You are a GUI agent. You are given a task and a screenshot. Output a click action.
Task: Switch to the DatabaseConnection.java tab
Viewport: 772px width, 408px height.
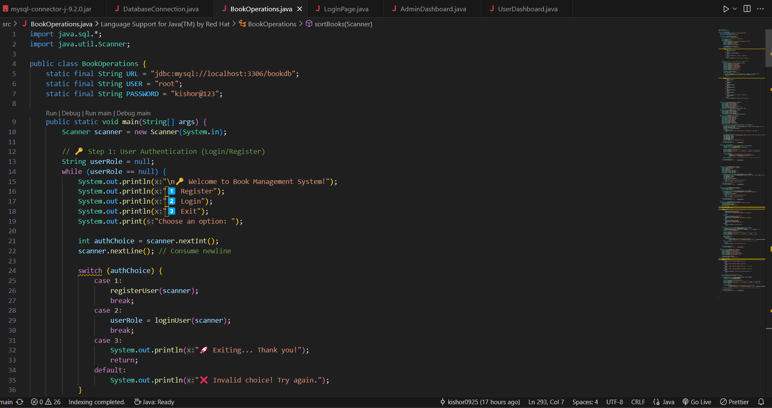point(160,9)
